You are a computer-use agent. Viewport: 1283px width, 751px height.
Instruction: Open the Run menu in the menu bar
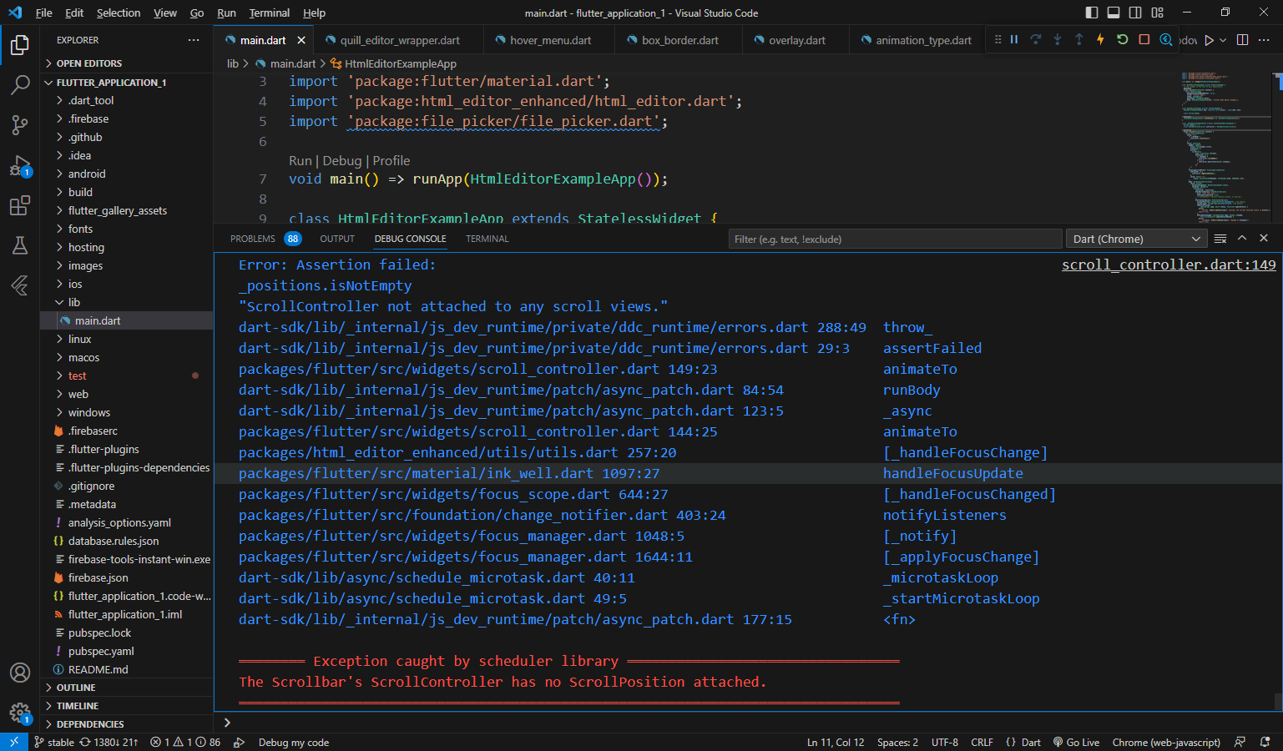[226, 13]
